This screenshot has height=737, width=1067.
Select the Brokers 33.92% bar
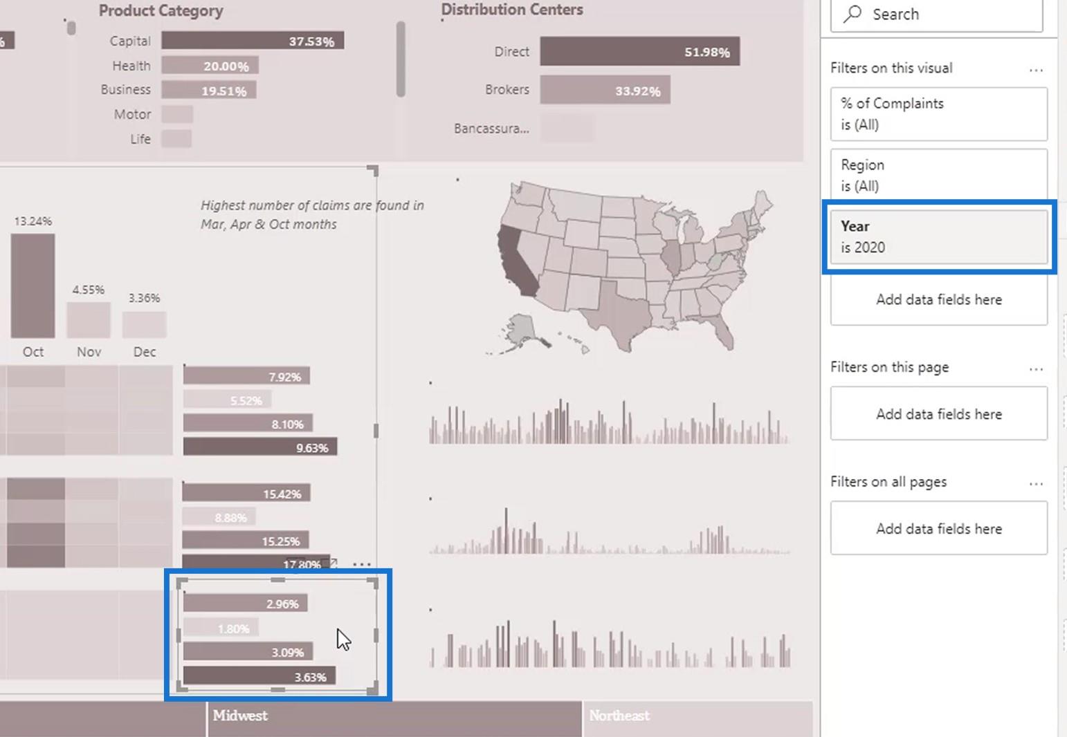tap(605, 90)
